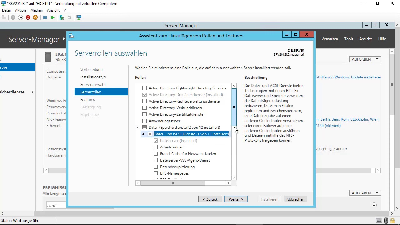Image resolution: width=400 pixels, height=225 pixels.
Task: Toggle Datei-/Speicherdienste checkbox
Action: [144, 127]
